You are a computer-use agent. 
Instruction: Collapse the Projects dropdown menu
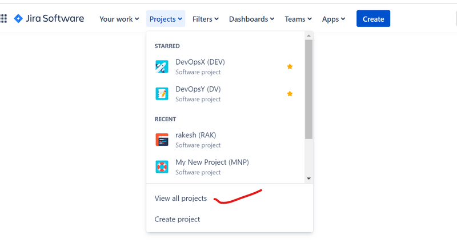[x=166, y=19]
